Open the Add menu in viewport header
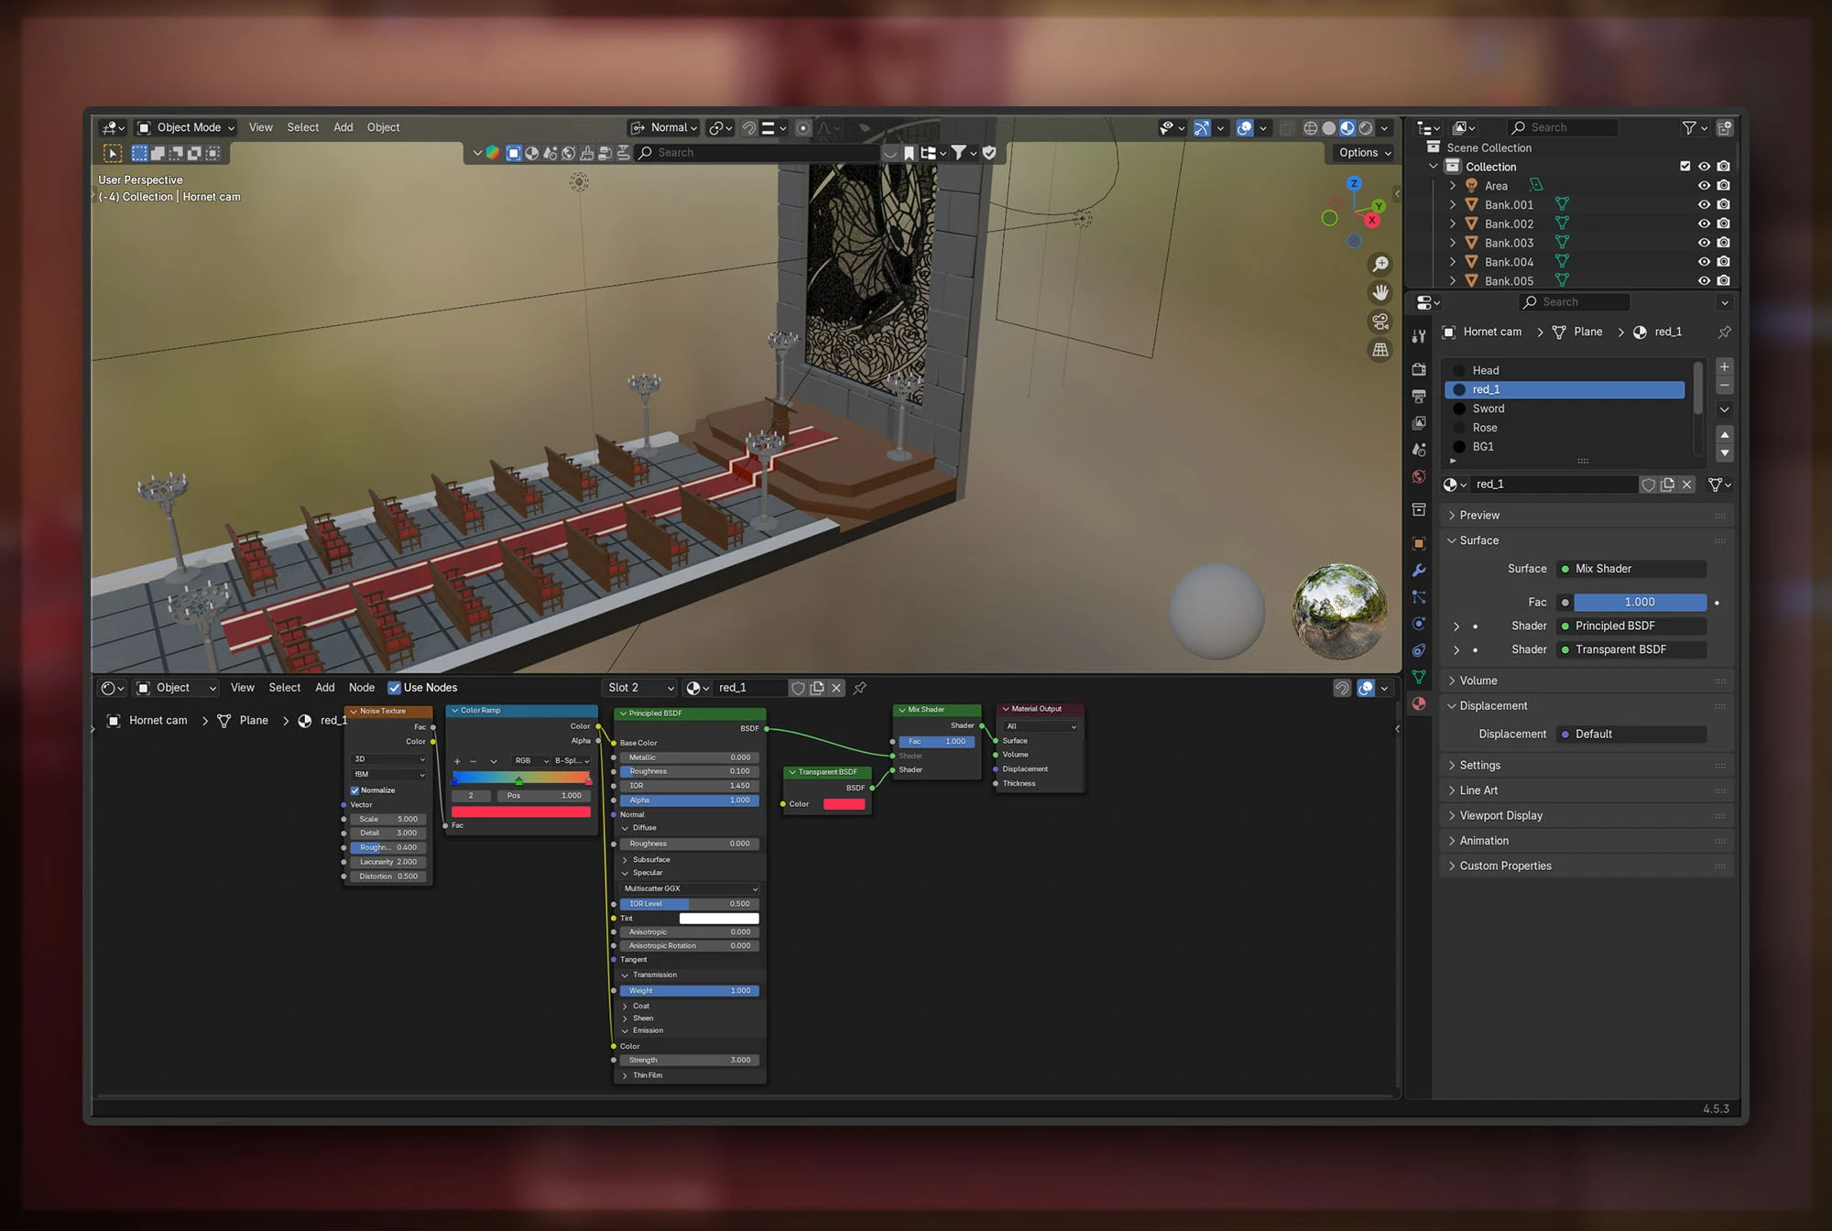Viewport: 1832px width, 1231px height. tap(343, 127)
